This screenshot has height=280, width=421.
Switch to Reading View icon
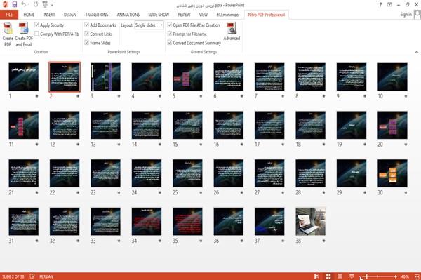[x=340, y=276]
